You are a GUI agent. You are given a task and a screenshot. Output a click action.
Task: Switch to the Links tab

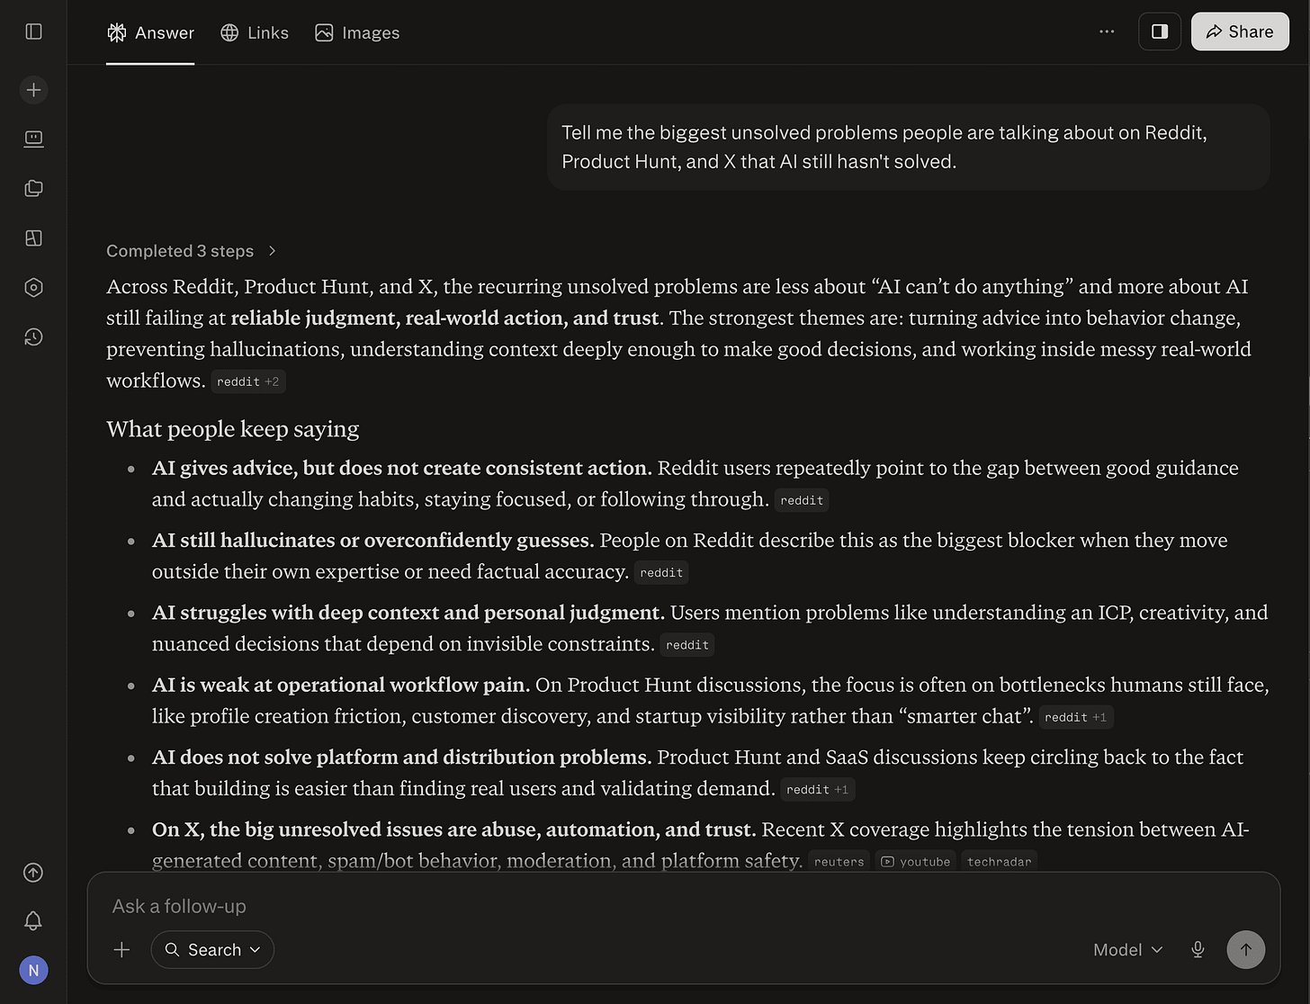(255, 32)
